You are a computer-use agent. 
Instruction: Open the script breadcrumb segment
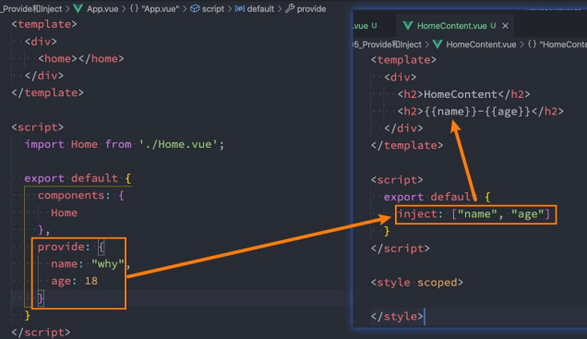tap(213, 8)
